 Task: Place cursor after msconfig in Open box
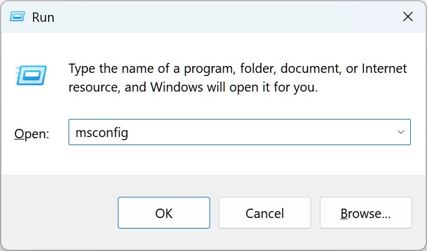pyautogui.click(x=129, y=133)
